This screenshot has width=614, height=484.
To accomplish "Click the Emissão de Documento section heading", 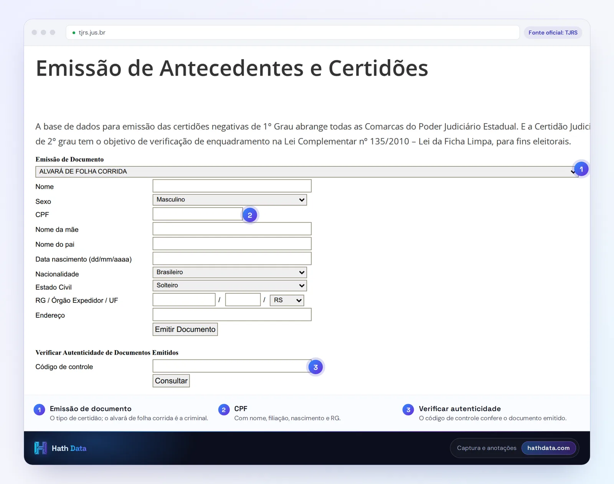I will point(69,159).
